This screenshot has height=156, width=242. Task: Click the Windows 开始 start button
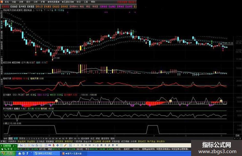8,153
